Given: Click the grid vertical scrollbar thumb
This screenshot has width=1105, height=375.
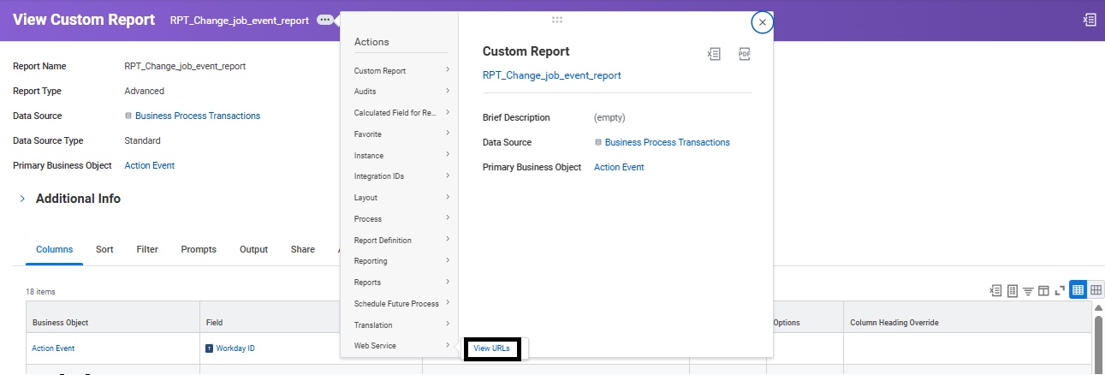Looking at the screenshot, I should coord(1098,345).
